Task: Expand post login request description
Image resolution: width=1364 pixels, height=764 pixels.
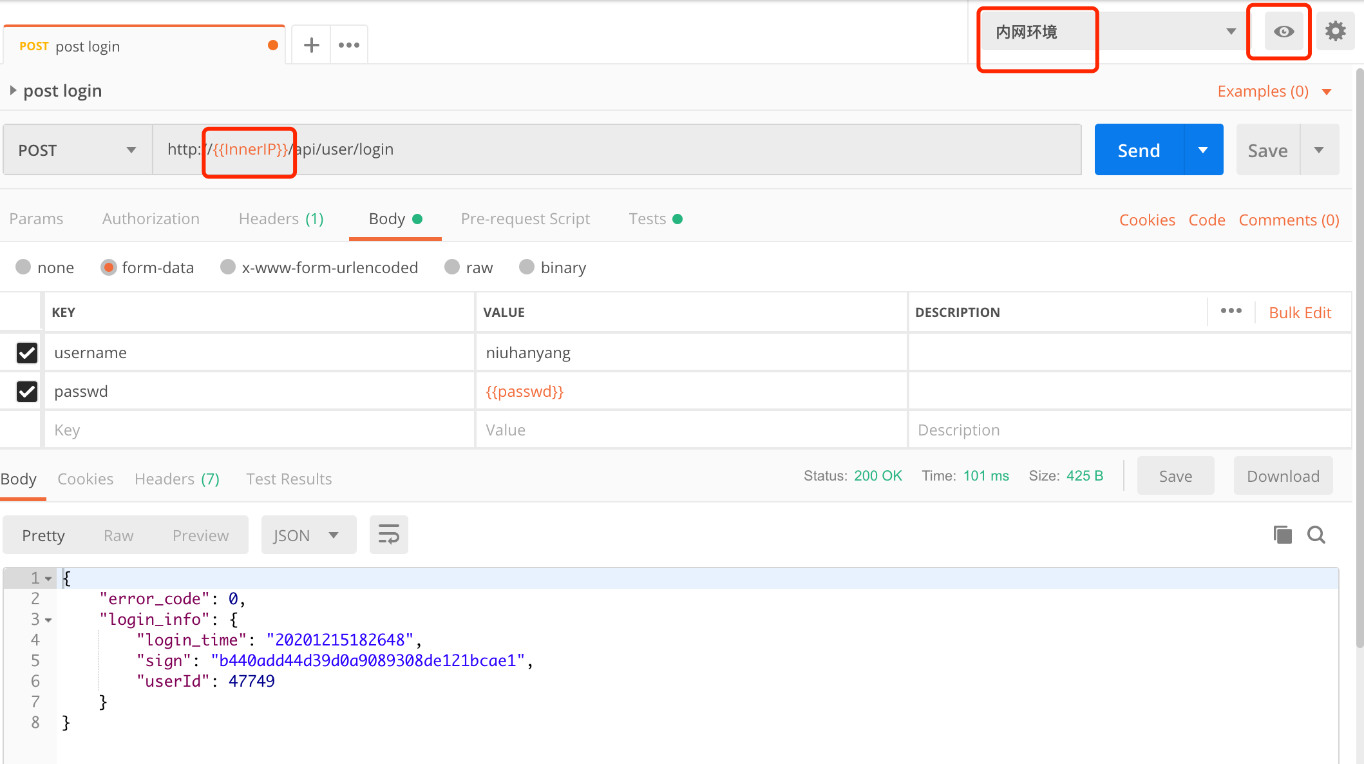Action: tap(13, 91)
